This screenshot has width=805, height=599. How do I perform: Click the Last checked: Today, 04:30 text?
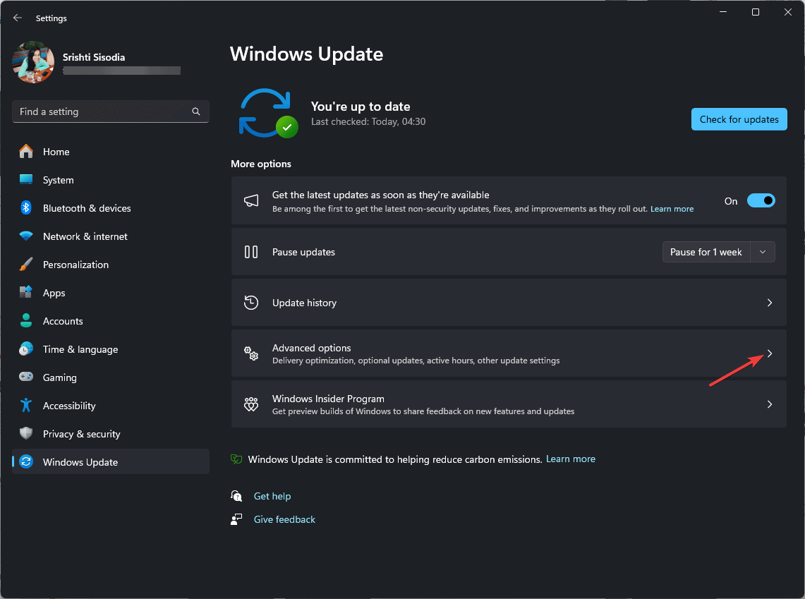click(368, 121)
